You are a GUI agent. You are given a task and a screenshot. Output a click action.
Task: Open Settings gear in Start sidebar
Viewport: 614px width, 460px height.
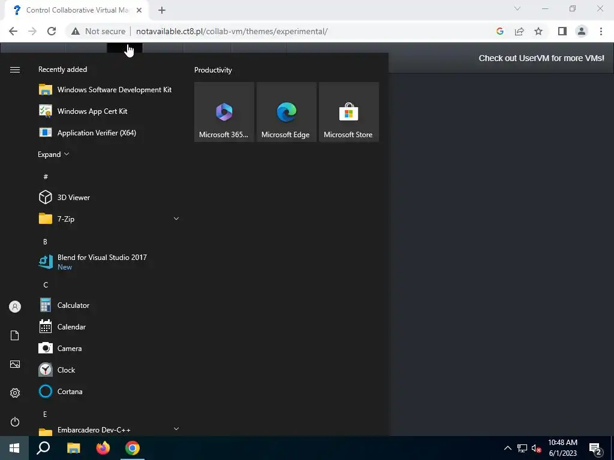(15, 393)
